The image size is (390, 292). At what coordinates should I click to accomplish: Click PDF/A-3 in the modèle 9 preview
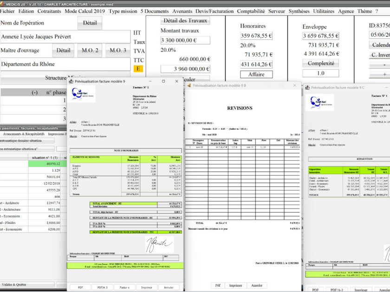(x=103, y=287)
